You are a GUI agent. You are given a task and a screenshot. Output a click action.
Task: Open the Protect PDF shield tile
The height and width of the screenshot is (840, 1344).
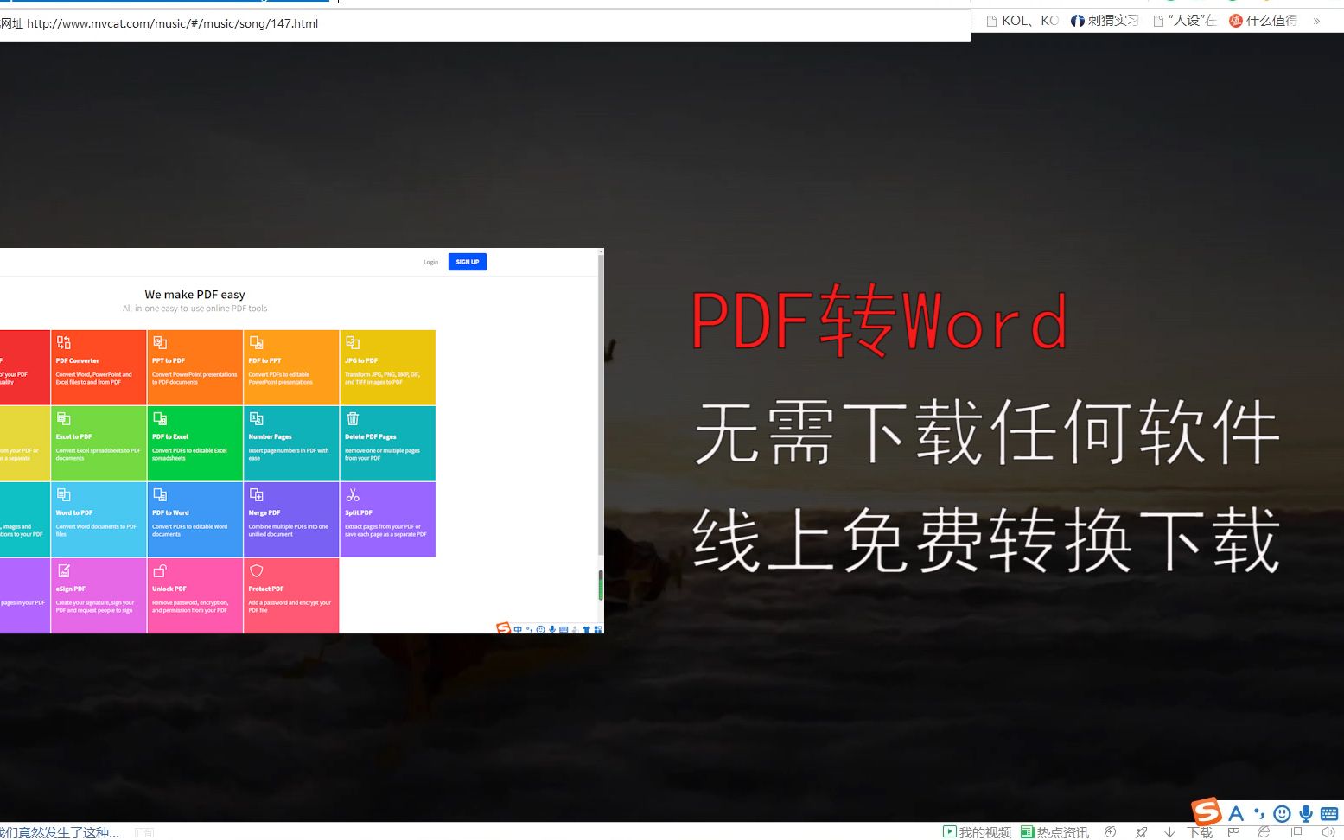tap(291, 595)
